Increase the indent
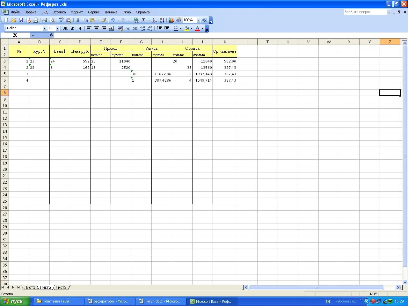408x306 pixels. pos(166,28)
